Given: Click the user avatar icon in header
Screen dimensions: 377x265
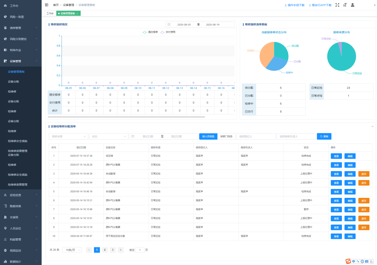Looking at the screenshot, I should 353,5.
